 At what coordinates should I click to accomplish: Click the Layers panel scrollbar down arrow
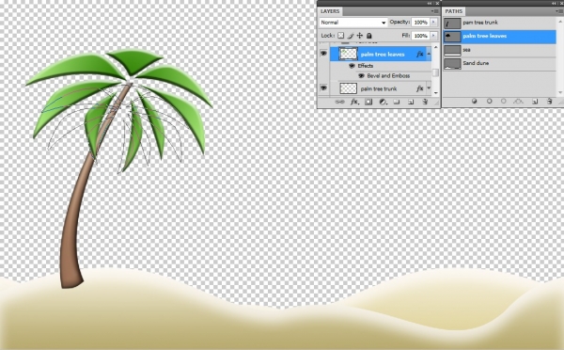436,93
